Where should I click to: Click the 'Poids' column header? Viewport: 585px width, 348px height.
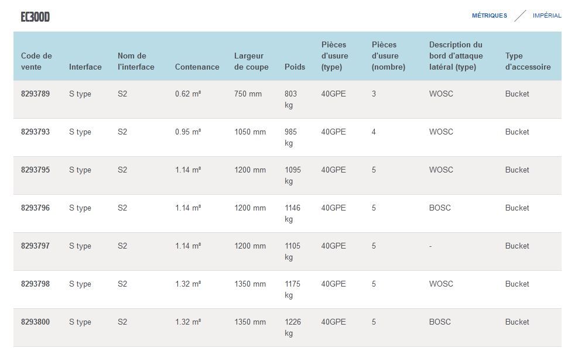click(x=295, y=67)
